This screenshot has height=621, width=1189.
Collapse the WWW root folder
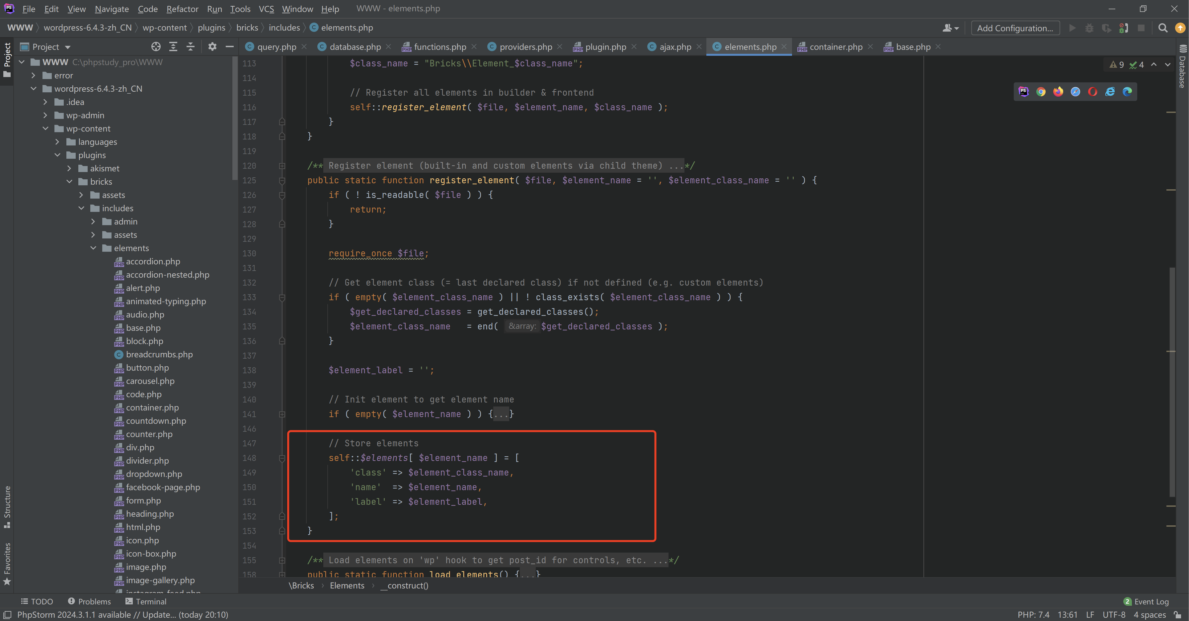click(22, 62)
